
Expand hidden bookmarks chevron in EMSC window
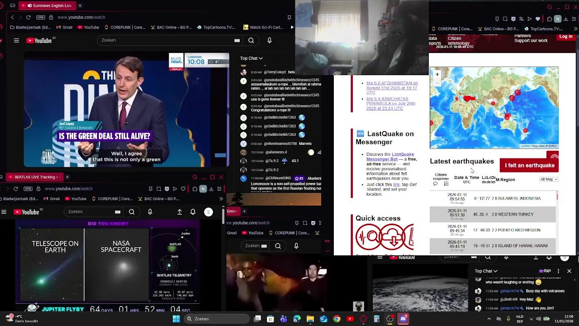575,29
